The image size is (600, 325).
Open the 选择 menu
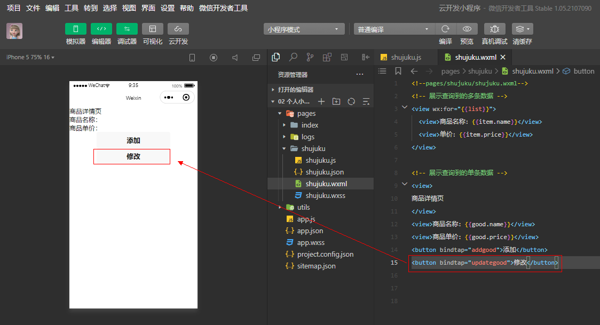[110, 8]
